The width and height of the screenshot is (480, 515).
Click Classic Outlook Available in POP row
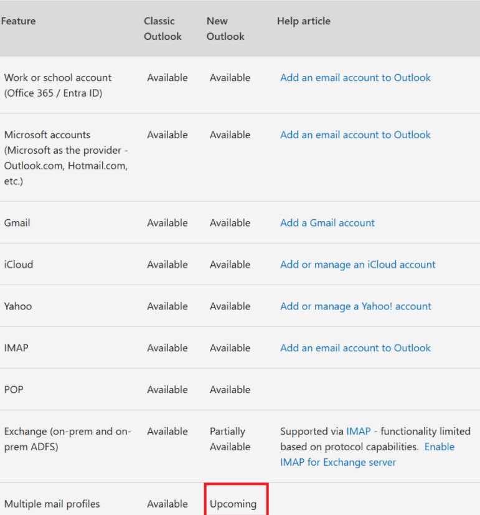click(167, 390)
